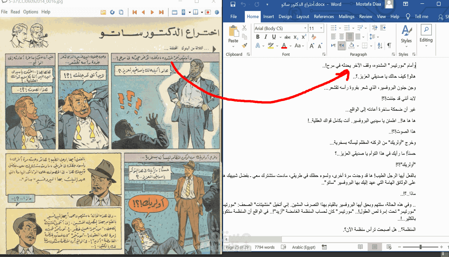Apply Subscript formatting (x₂)
Image resolution: width=449 pixels, height=257 pixels.
click(296, 37)
